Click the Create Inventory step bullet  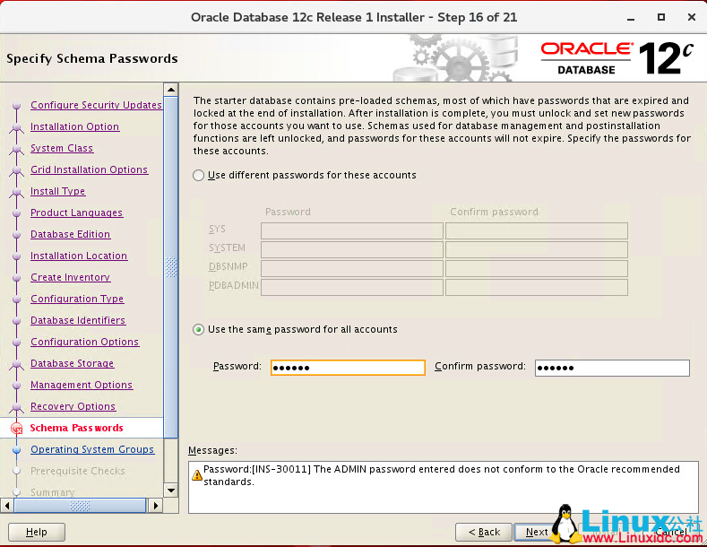17,278
